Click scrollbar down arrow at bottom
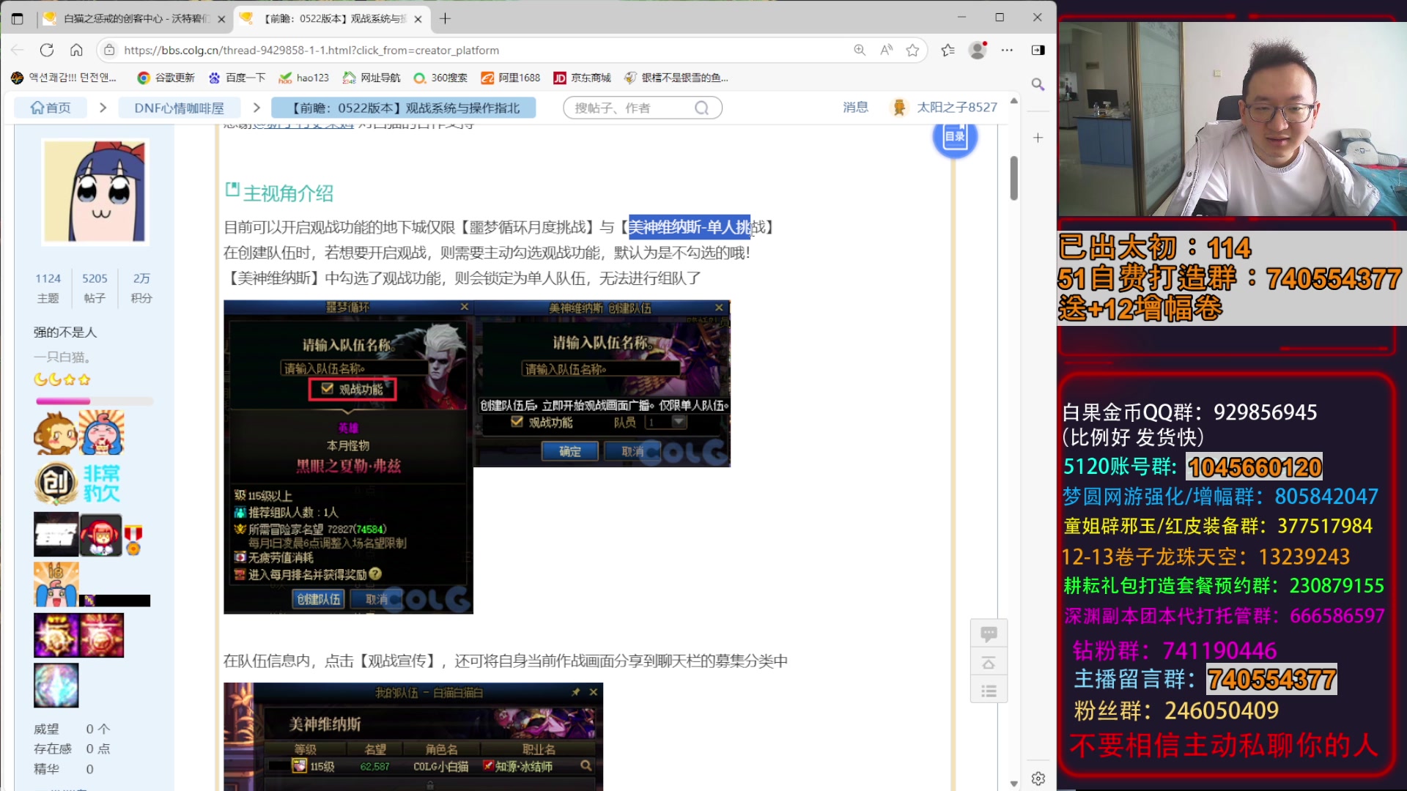Viewport: 1407px width, 791px height. click(1013, 783)
